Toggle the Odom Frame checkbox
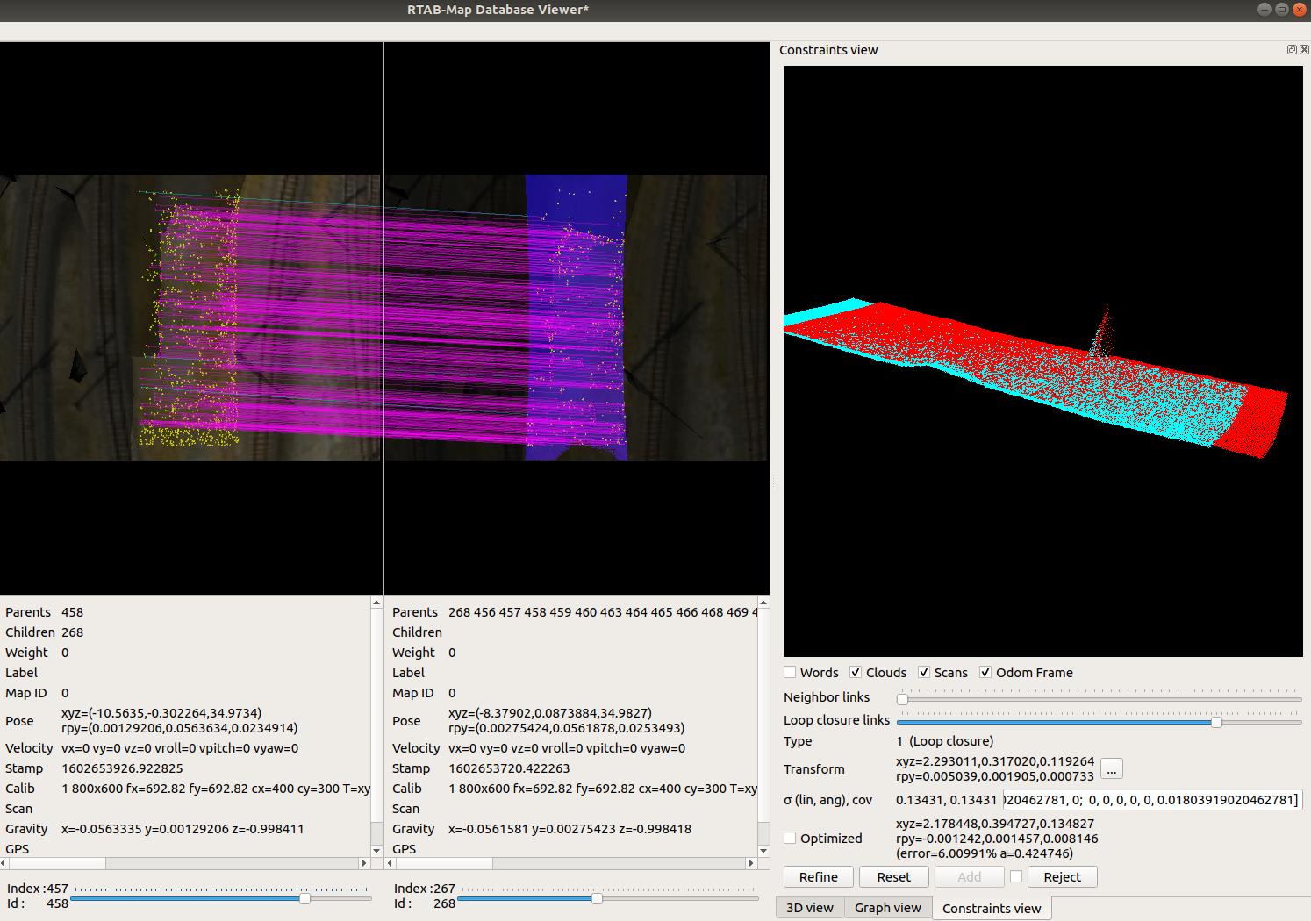Viewport: 1311px width, 921px height. (x=985, y=673)
